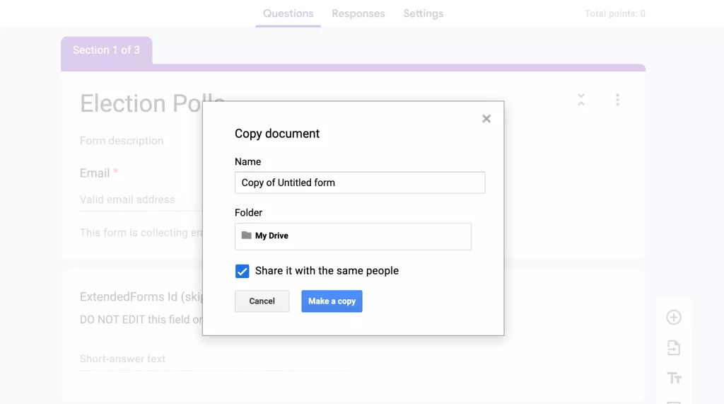Click the Email question label
The image size is (724, 404).
(x=95, y=173)
